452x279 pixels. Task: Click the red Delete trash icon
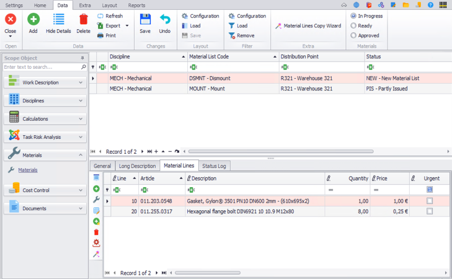coord(83,20)
